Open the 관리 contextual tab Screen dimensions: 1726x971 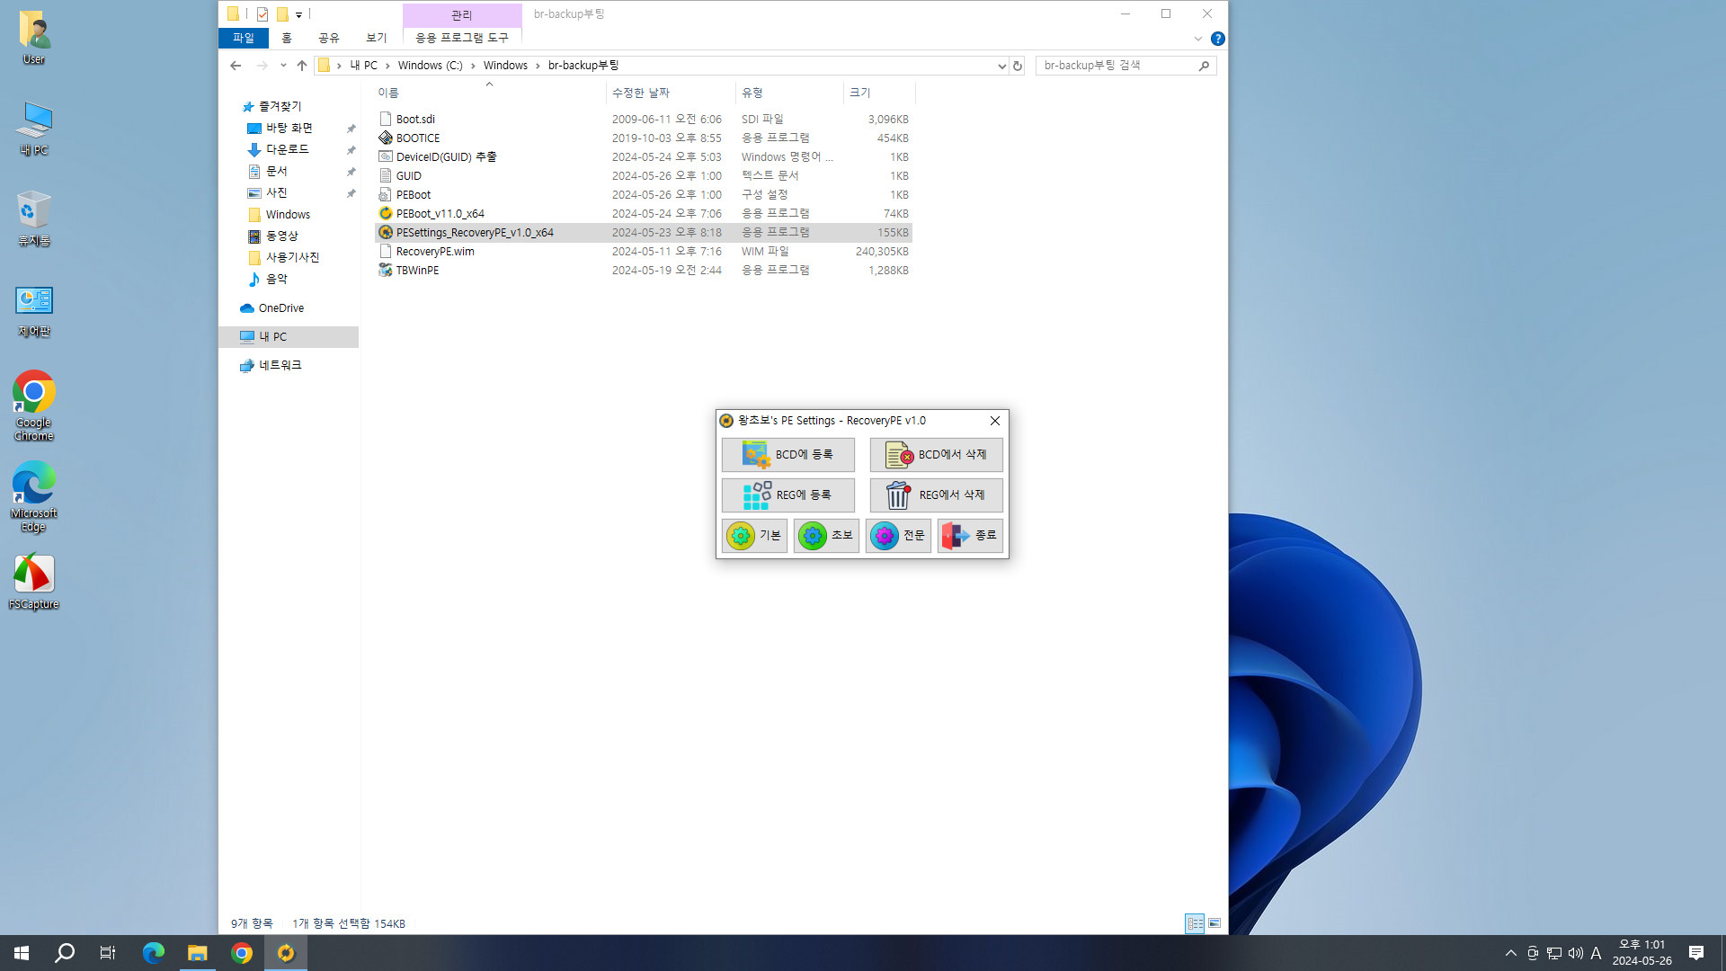[x=462, y=14]
